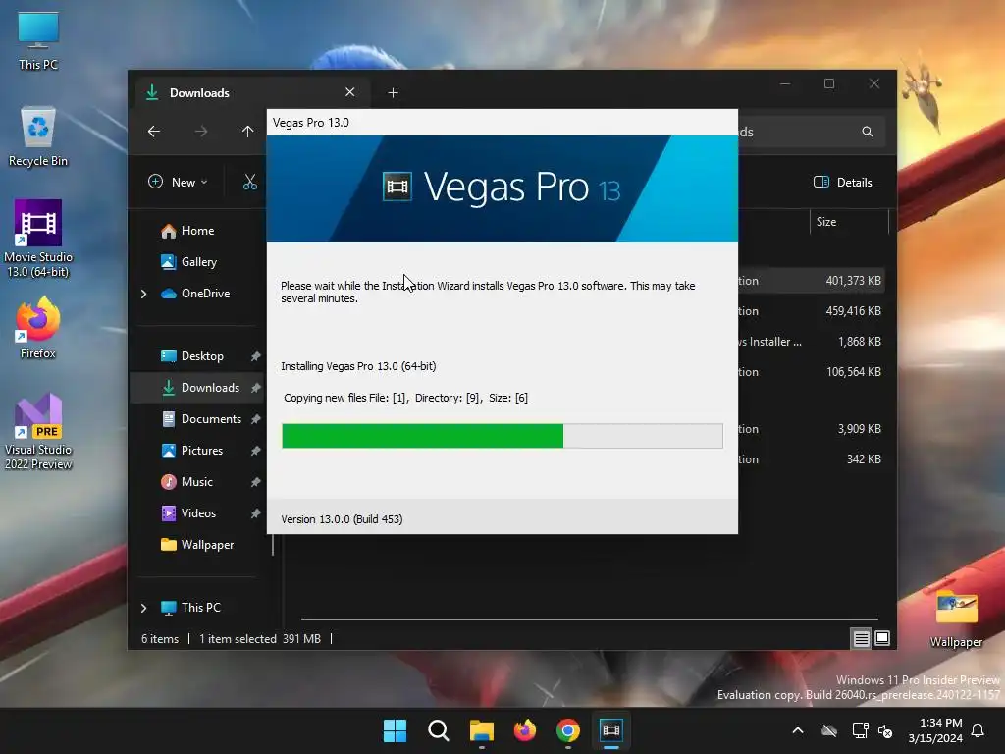1005x754 pixels.
Task: Launch Firefox desktop shortcut
Action: [38, 328]
